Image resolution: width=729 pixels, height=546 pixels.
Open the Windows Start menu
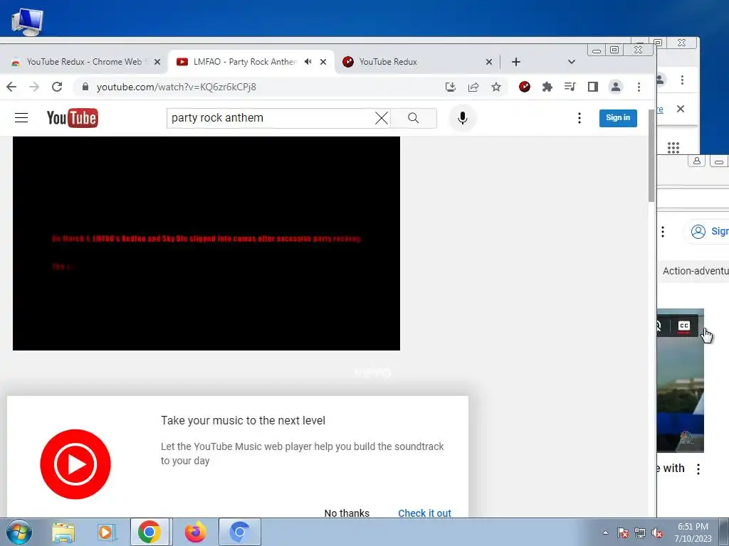pyautogui.click(x=18, y=532)
